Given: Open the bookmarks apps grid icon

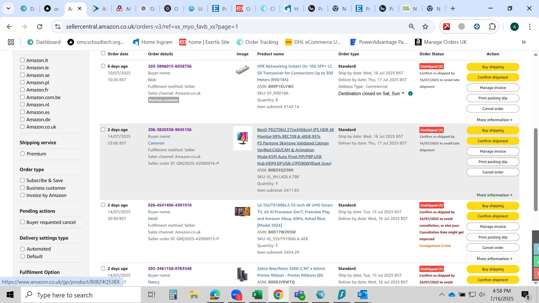Looking at the screenshot, I should point(11,42).
